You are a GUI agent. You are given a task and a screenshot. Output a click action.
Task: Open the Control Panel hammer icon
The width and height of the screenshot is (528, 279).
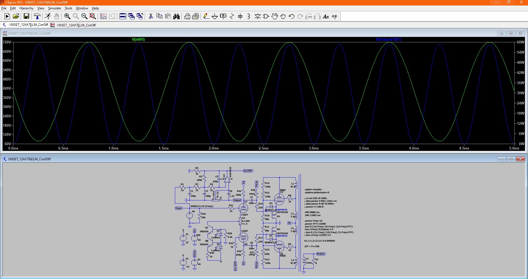pyautogui.click(x=37, y=16)
